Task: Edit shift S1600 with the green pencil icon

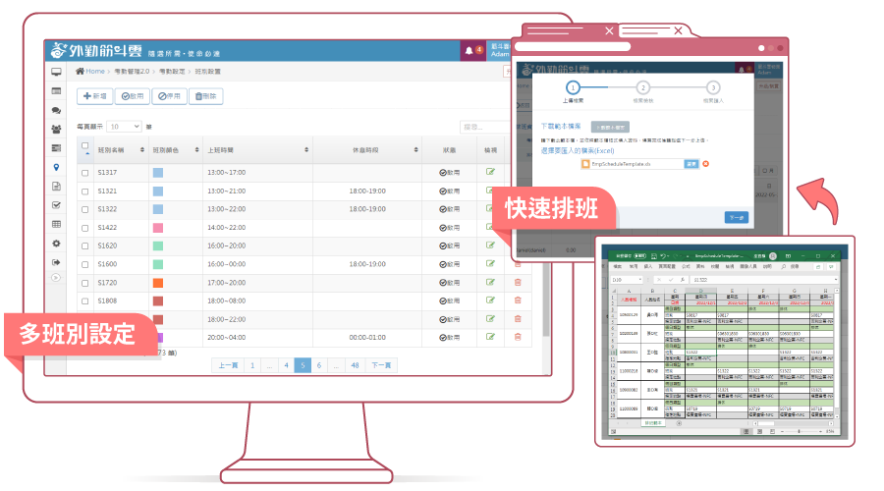Action: (490, 264)
